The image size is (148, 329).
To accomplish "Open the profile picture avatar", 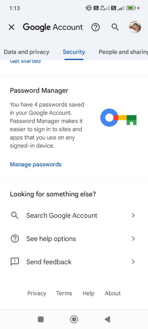I will click(x=135, y=27).
